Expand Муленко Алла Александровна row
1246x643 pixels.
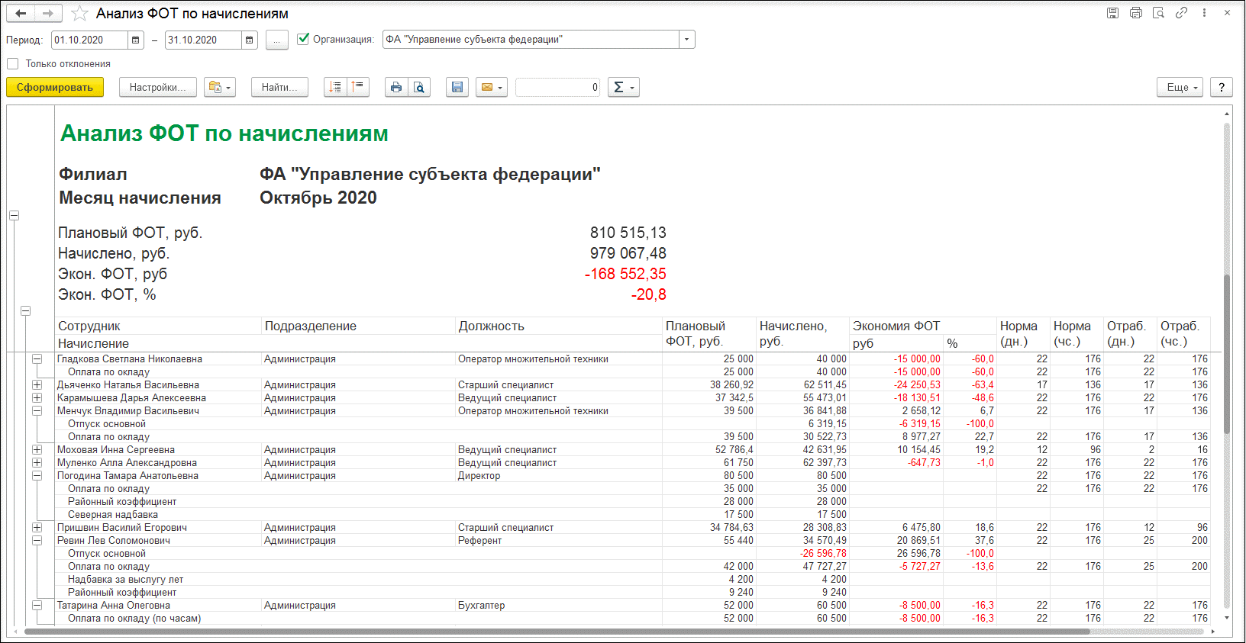[x=37, y=462]
